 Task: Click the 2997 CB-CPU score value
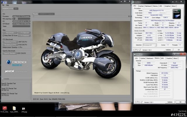coord(22,42)
